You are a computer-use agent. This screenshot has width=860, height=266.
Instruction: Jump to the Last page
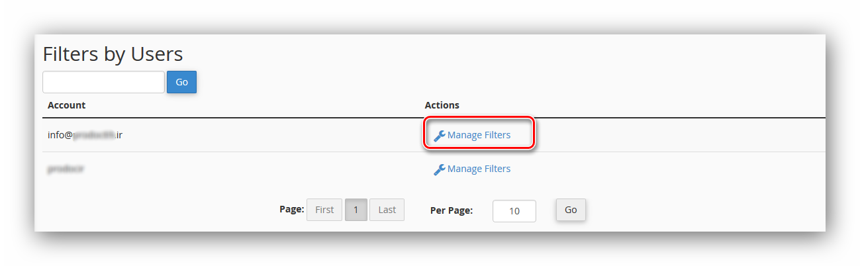click(x=387, y=210)
